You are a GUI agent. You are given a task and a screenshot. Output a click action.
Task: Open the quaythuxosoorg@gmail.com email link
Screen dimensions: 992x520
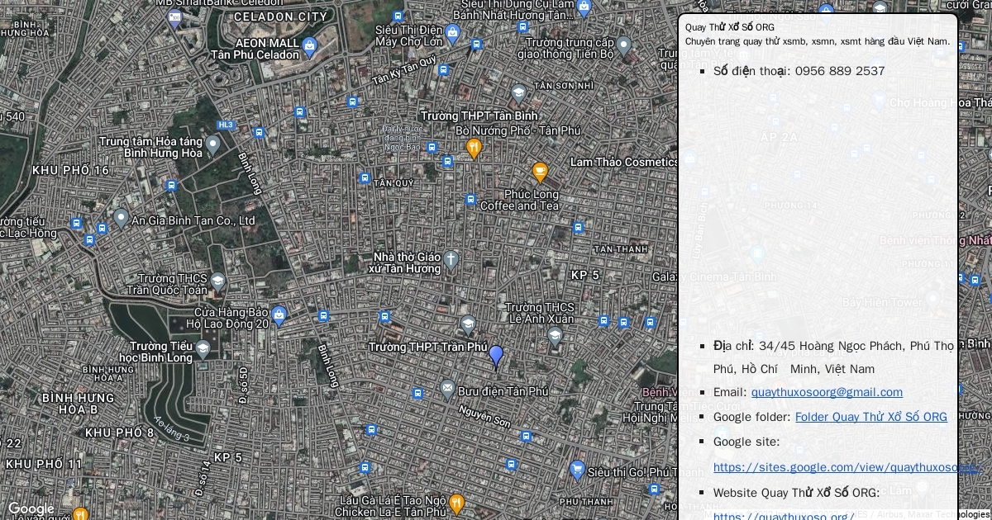tap(827, 392)
